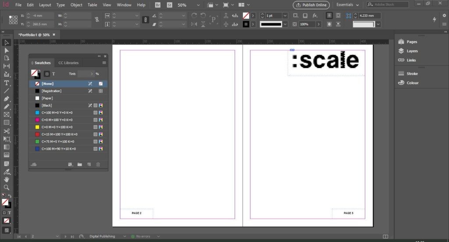Open the Essentials workspace dropdown
The height and width of the screenshot is (242, 449).
[348, 5]
